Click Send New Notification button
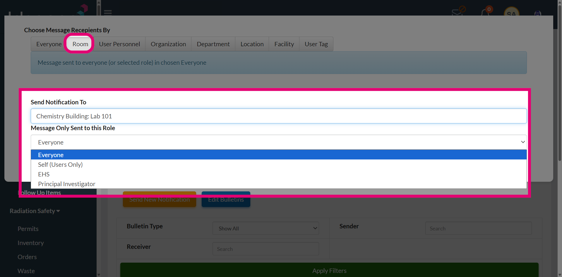 (x=160, y=200)
